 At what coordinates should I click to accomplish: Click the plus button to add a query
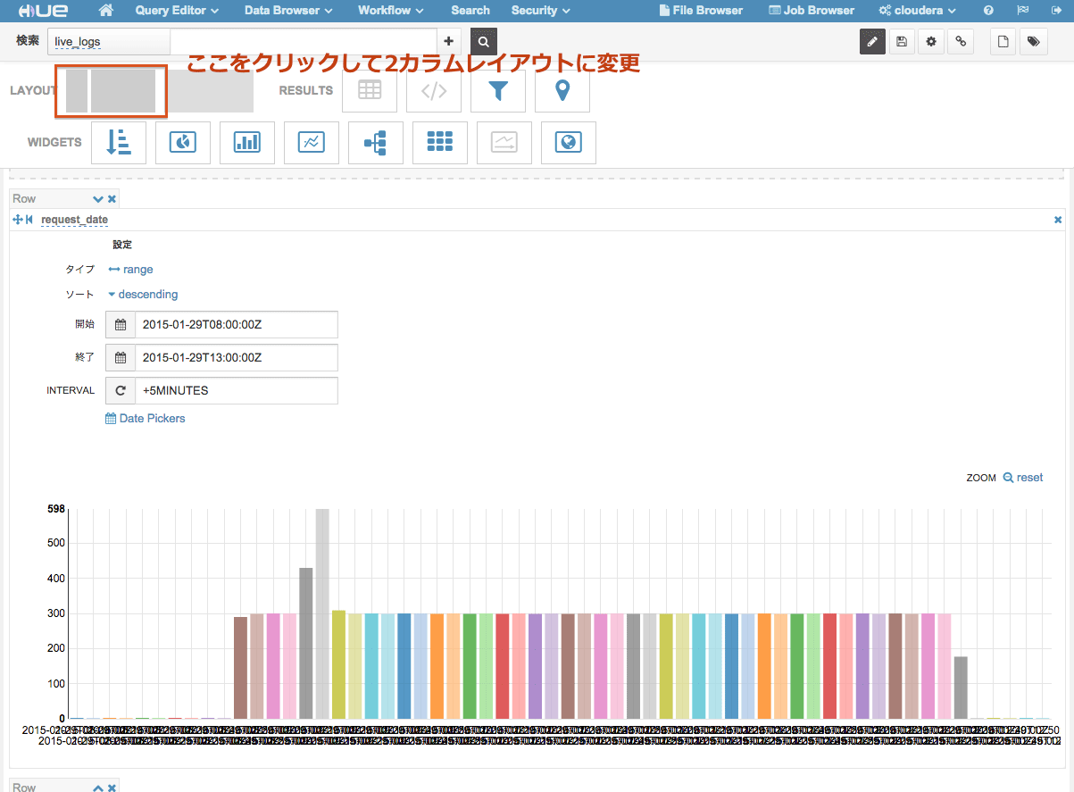449,41
